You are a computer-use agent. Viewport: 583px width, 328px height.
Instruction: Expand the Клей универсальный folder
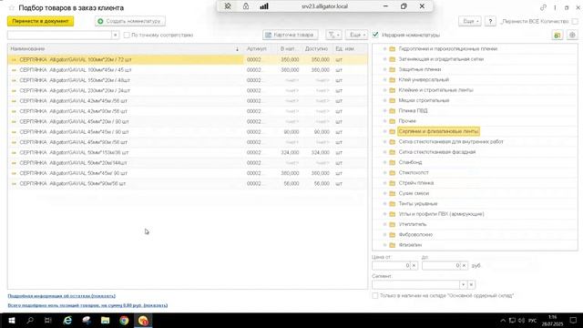(384, 80)
